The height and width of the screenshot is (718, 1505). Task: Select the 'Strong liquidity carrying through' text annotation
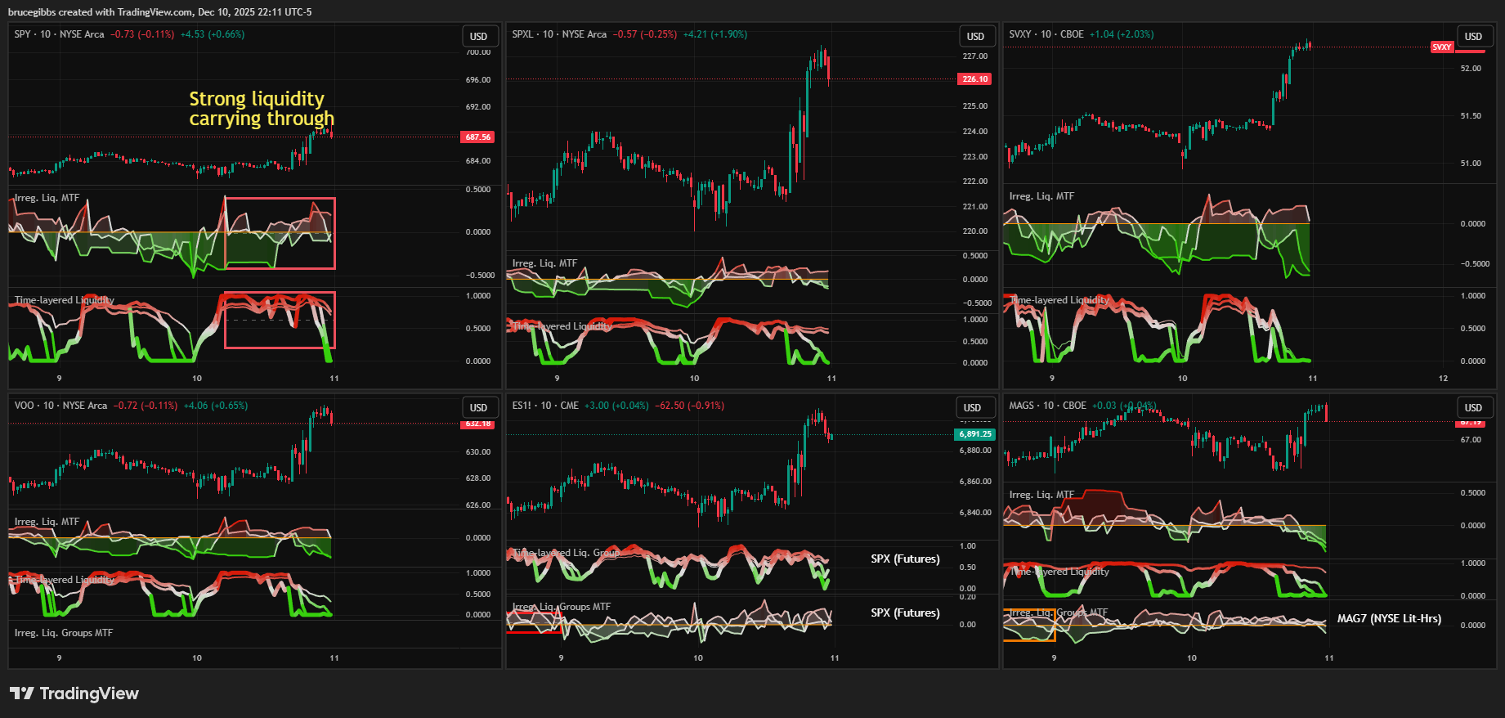tap(261, 109)
